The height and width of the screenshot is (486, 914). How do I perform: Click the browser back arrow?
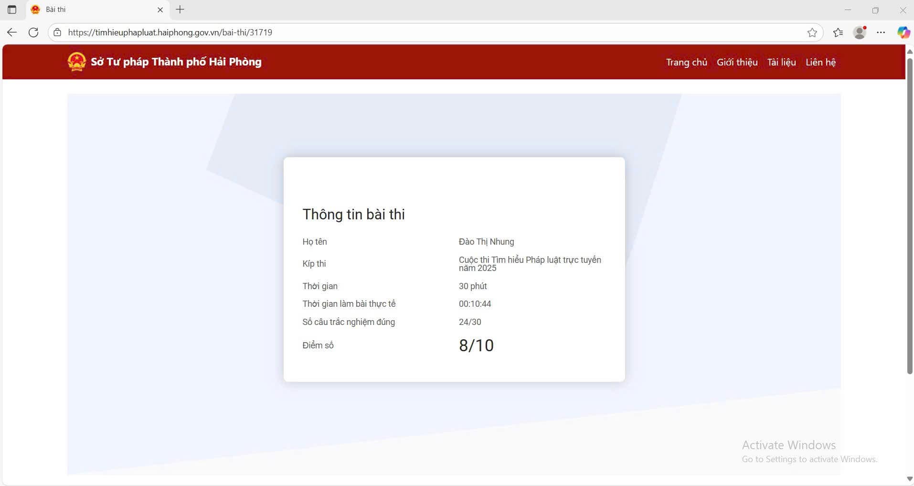tap(12, 32)
